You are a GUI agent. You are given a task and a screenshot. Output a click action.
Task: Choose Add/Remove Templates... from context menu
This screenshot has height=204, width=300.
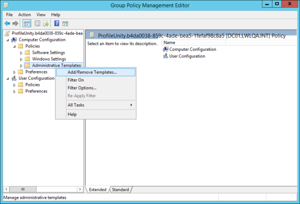[95, 72]
